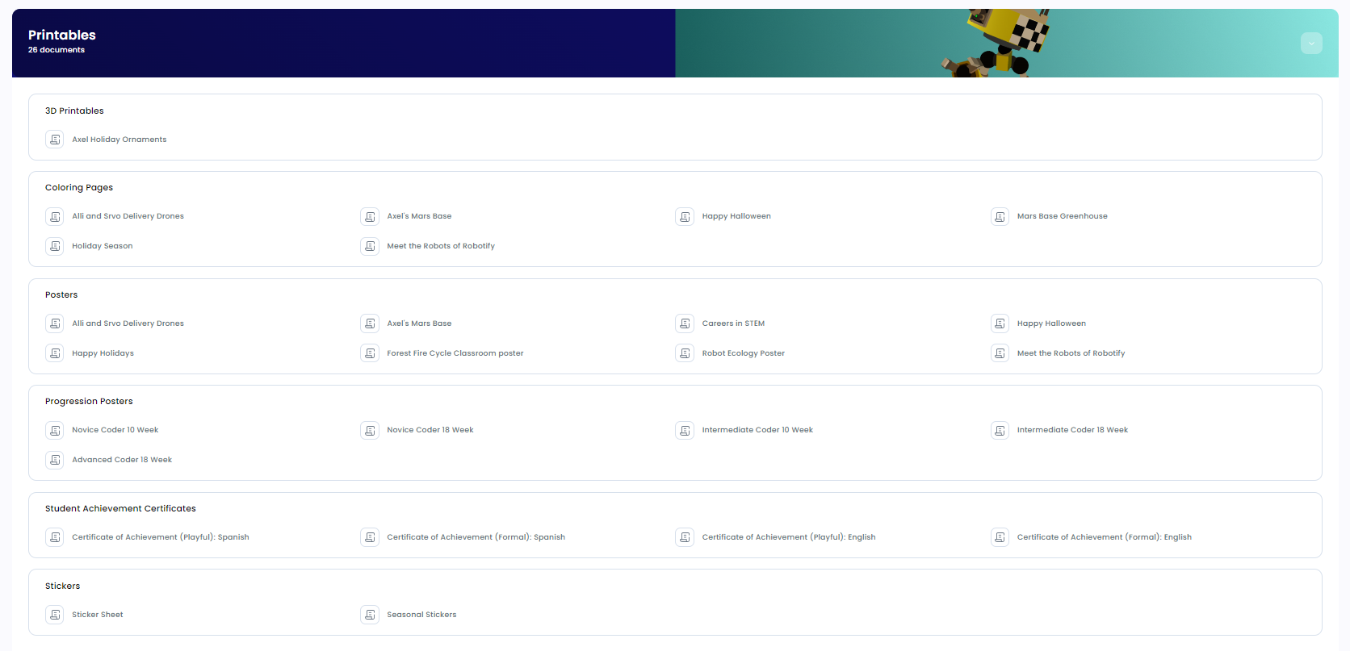This screenshot has width=1350, height=651.
Task: Open Intermediate Coder 18 Week progression poster
Action: (x=1072, y=430)
